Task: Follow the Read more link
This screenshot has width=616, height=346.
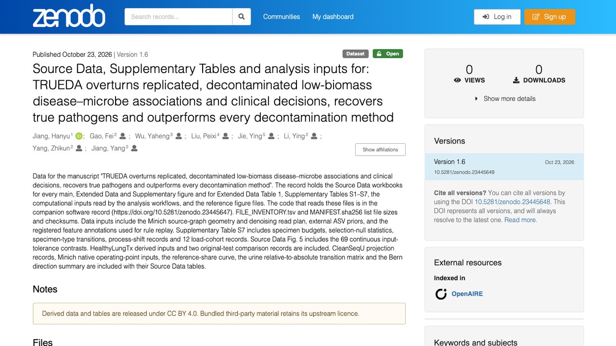Action: (x=521, y=220)
